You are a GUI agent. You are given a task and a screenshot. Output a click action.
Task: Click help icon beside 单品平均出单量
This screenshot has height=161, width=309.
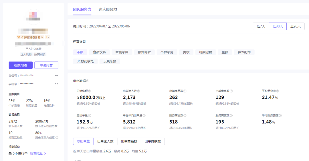(x=144, y=115)
